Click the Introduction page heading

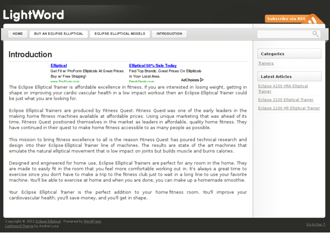[30, 54]
